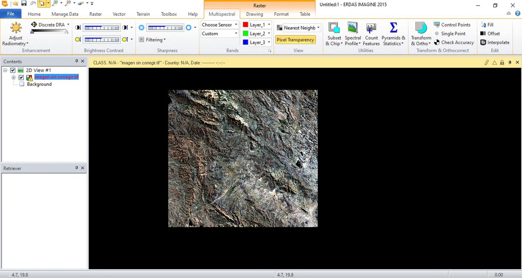This screenshot has height=278, width=522.
Task: Open Adjust Radiometry sun icon
Action: coord(16,28)
